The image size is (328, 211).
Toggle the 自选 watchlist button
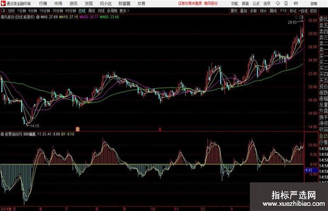[303, 11]
